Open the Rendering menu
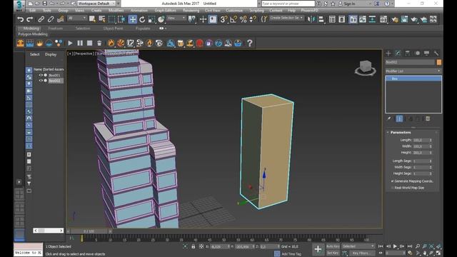 tap(191, 10)
